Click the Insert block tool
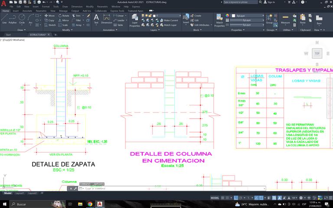 click(186, 19)
